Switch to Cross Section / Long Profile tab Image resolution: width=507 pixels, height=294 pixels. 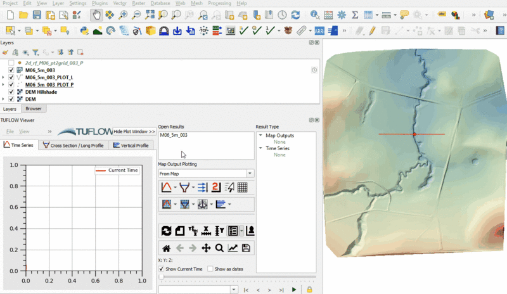tap(73, 145)
